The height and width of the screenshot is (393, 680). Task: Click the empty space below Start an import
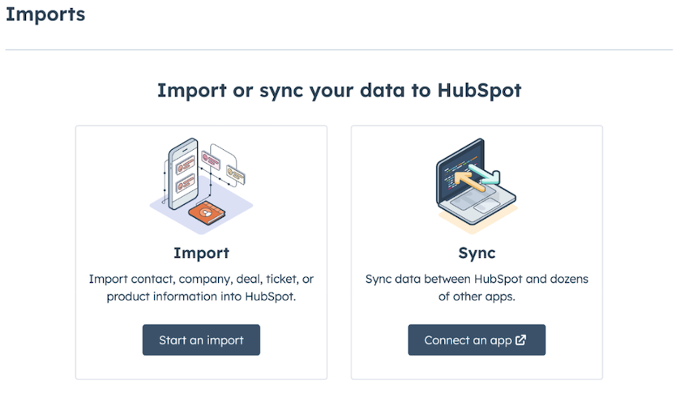pos(201,367)
